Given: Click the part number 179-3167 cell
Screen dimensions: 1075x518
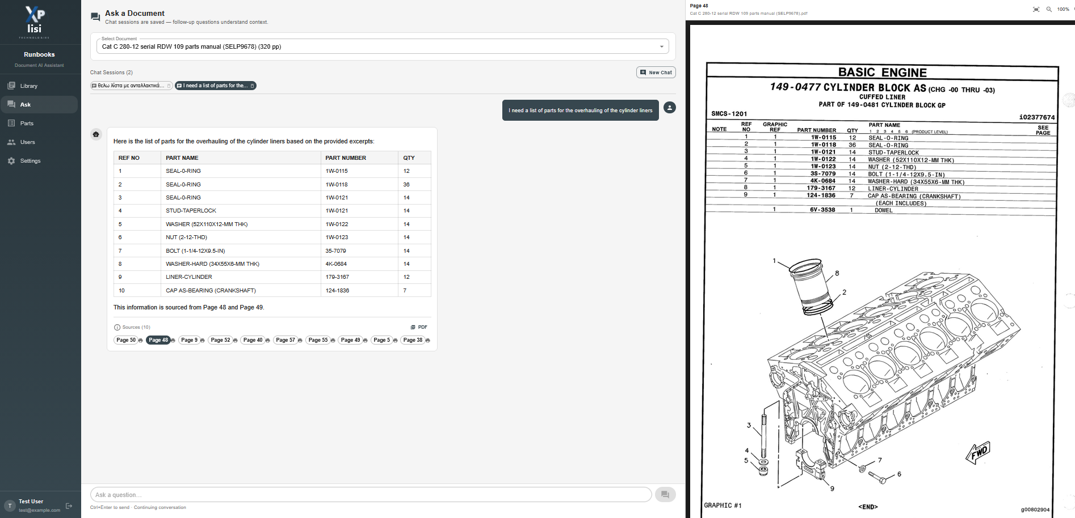Looking at the screenshot, I should (360, 277).
